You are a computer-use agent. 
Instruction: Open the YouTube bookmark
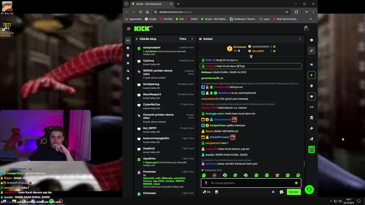tap(166, 19)
